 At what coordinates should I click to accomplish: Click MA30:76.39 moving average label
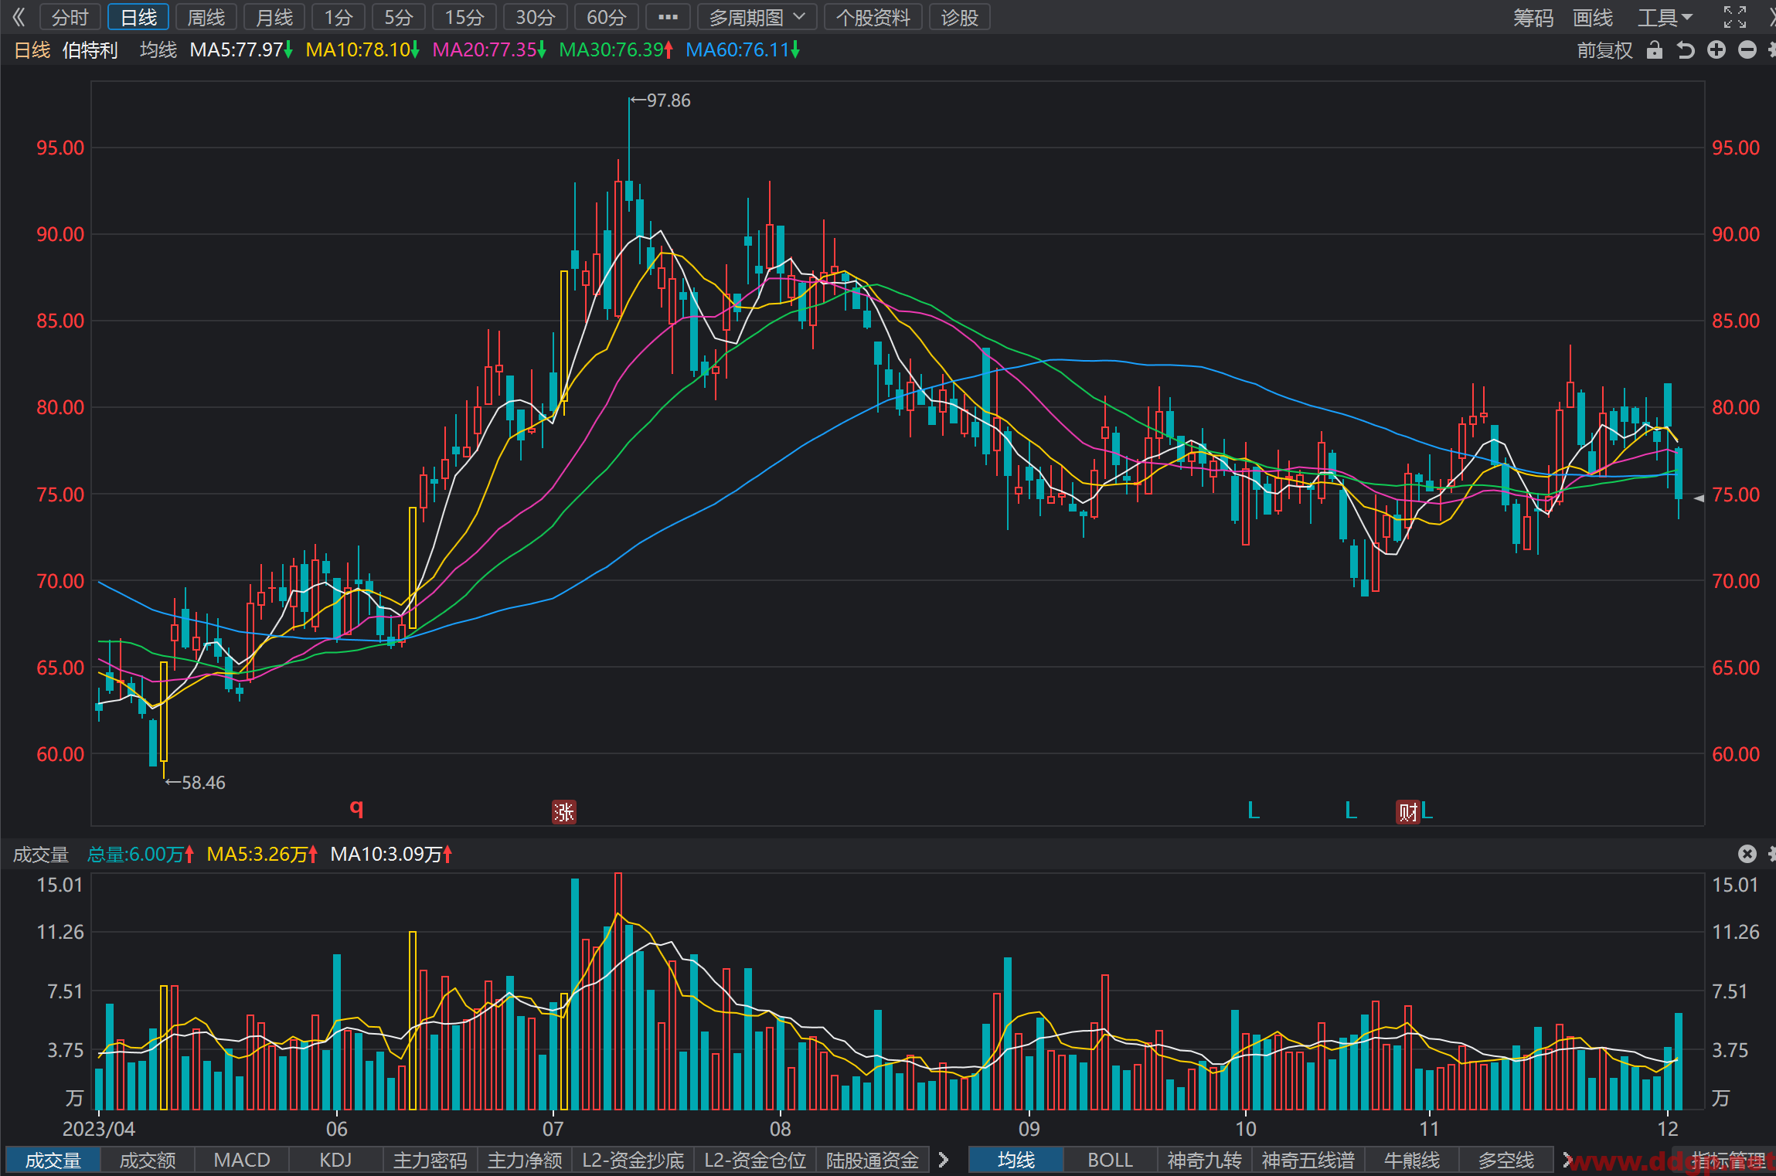pyautogui.click(x=616, y=50)
